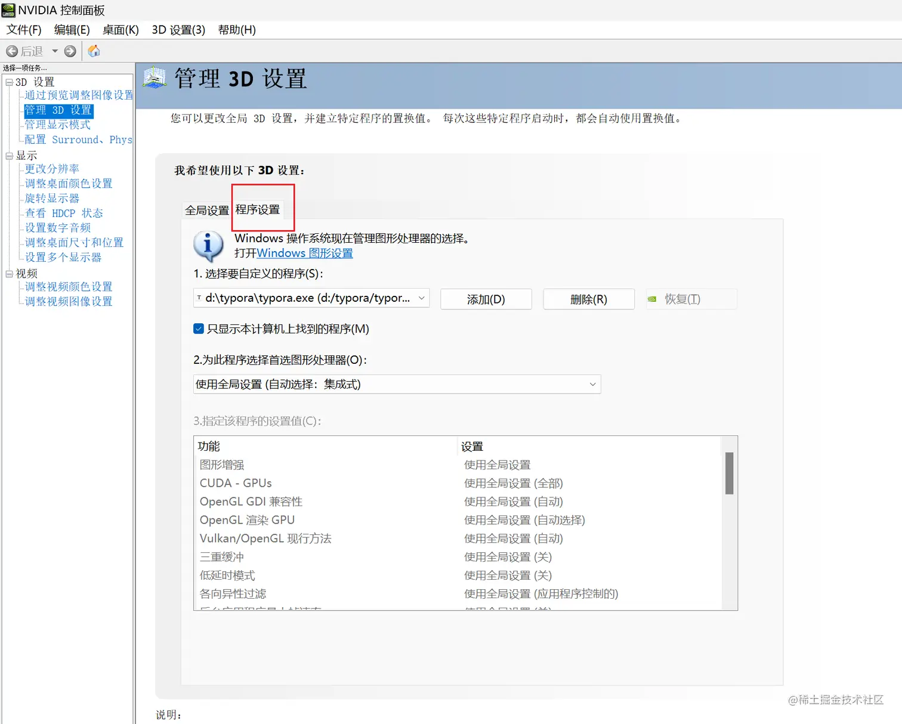Screen dimensions: 902x724
Task: Select the OpenGL 渲染 GPU row
Action: point(458,521)
